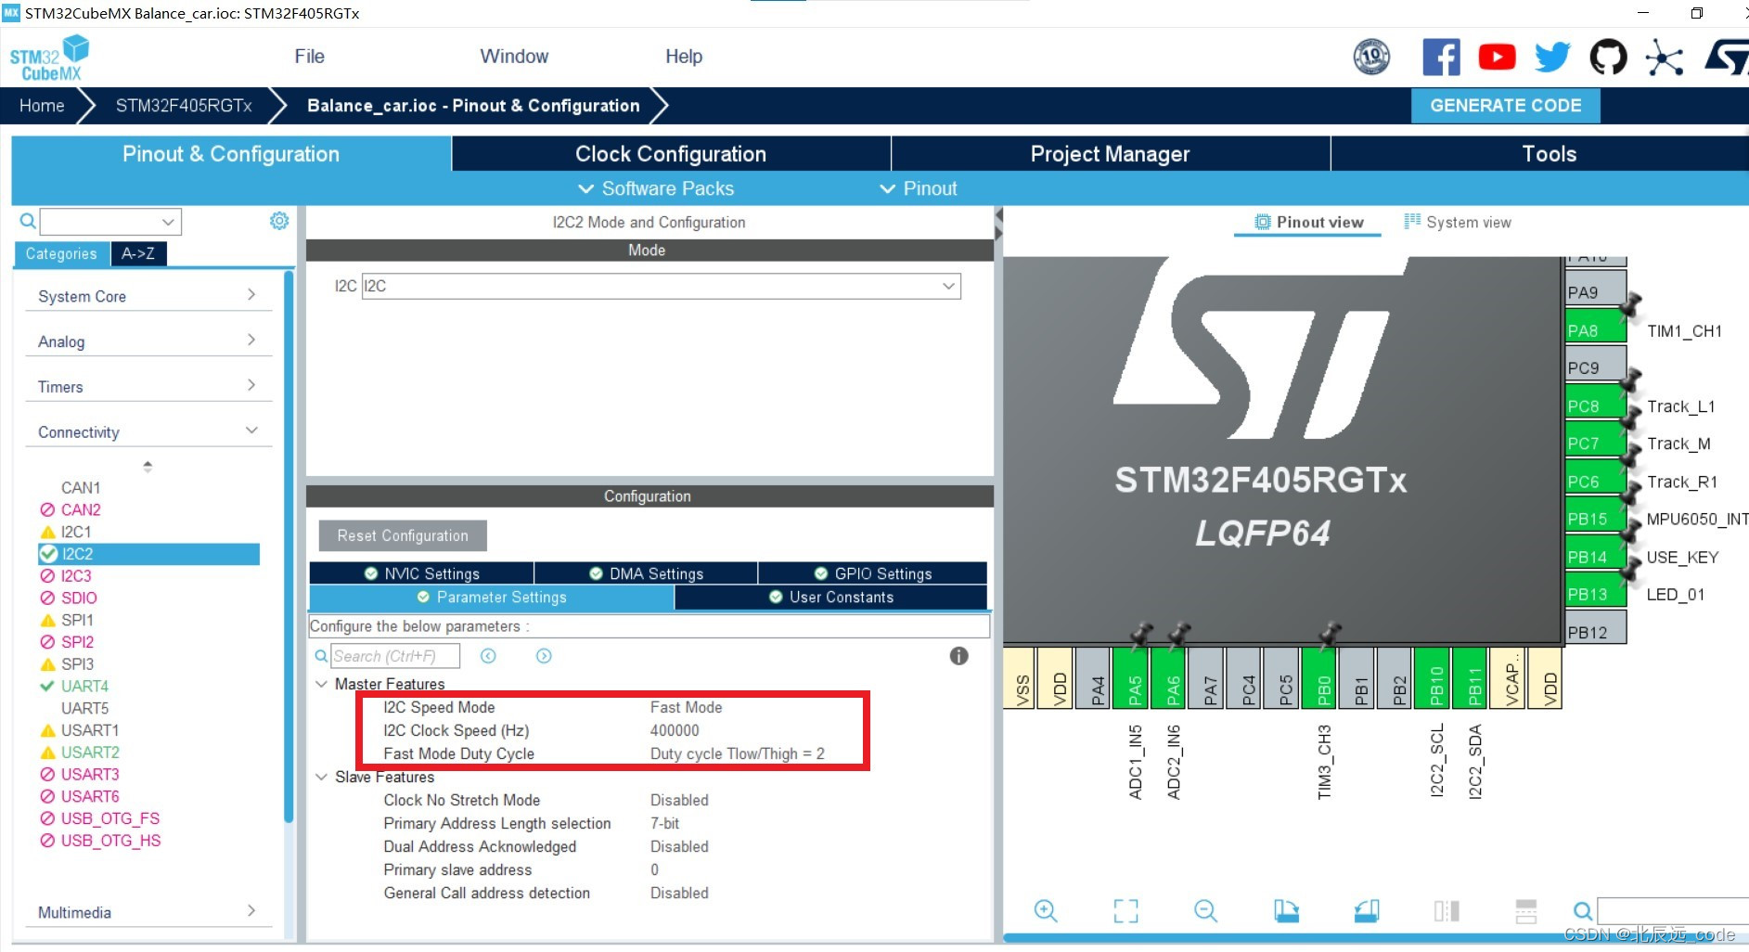This screenshot has width=1749, height=952.
Task: Go to next parameter search result
Action: click(x=544, y=656)
